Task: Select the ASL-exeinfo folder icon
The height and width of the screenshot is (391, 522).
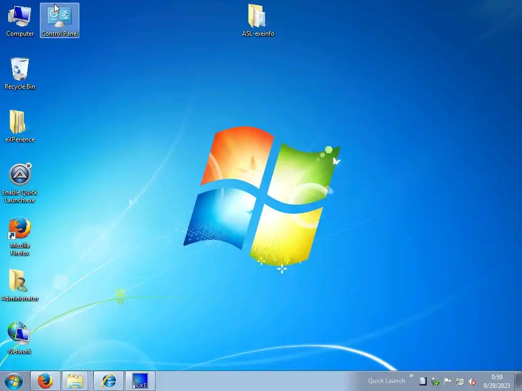Action: tap(258, 20)
